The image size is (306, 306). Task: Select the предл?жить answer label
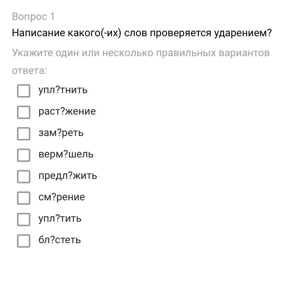pyautogui.click(x=68, y=176)
